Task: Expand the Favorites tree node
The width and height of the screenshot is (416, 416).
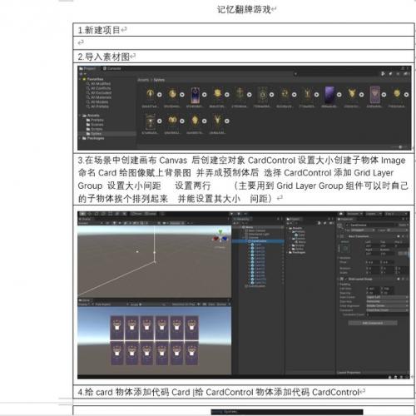Action: (x=80, y=79)
